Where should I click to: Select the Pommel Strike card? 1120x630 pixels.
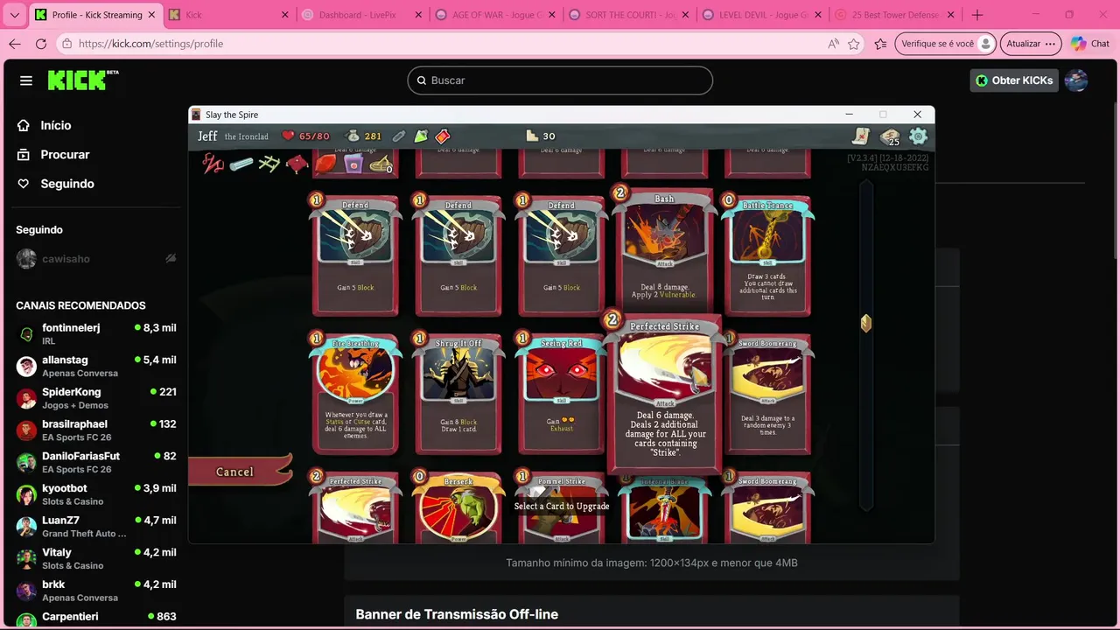[561, 507]
